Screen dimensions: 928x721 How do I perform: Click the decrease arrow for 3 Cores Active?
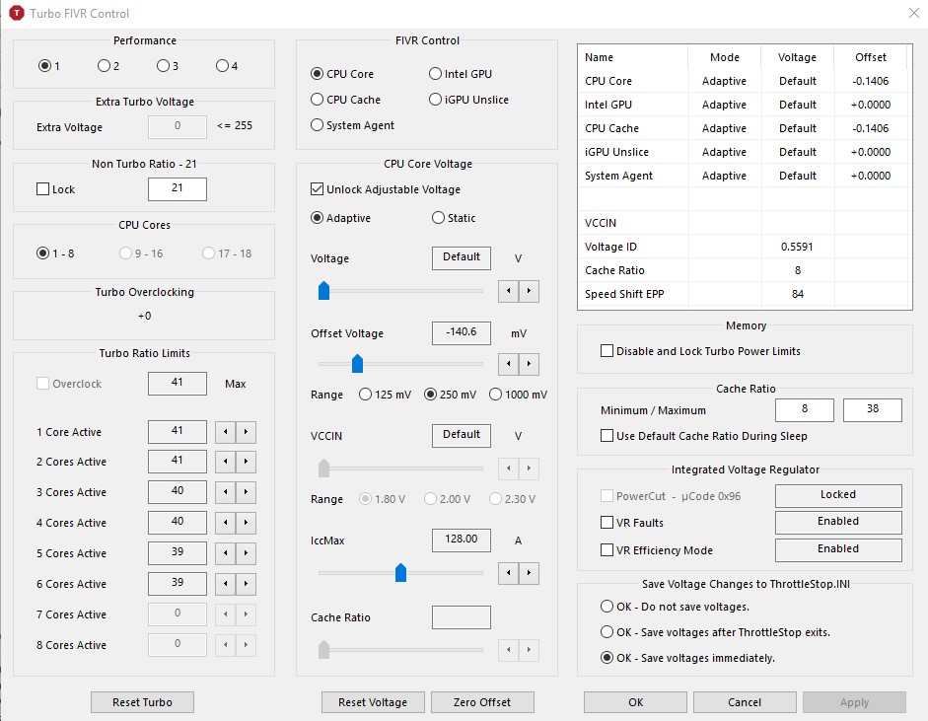coord(226,492)
